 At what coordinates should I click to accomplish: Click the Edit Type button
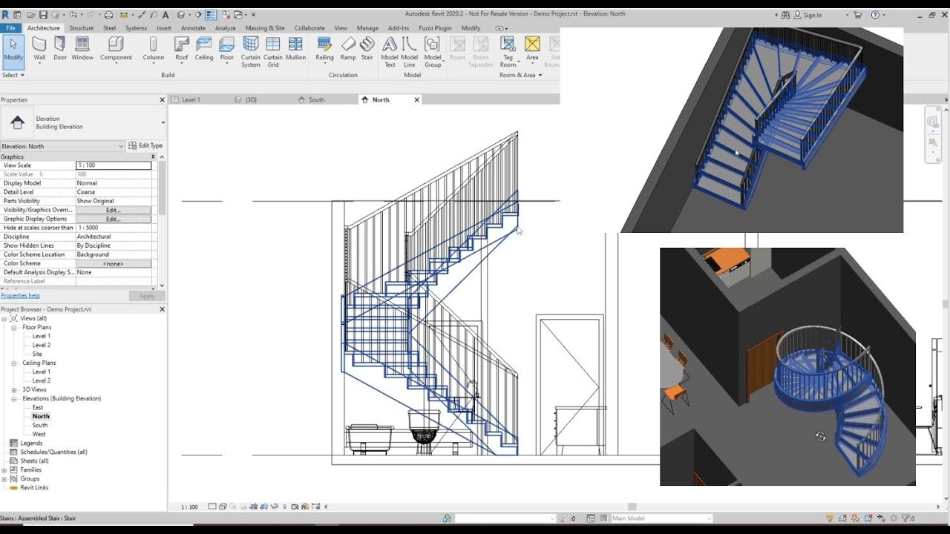point(145,146)
